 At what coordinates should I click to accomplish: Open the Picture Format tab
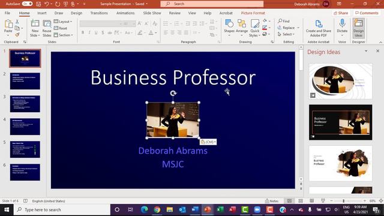(x=253, y=13)
